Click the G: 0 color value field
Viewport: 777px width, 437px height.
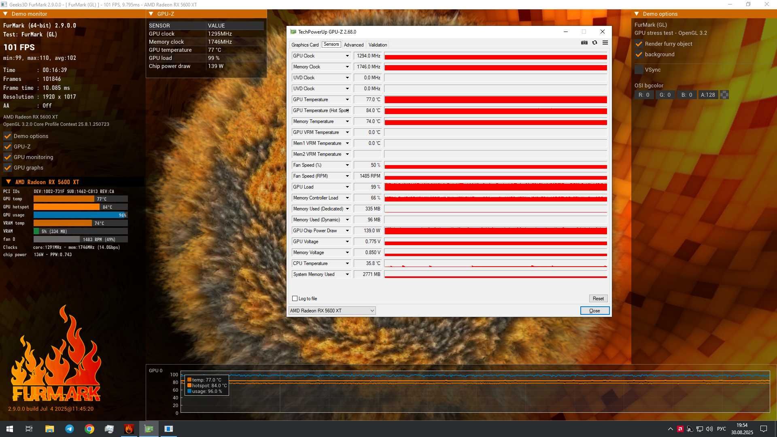(665, 95)
